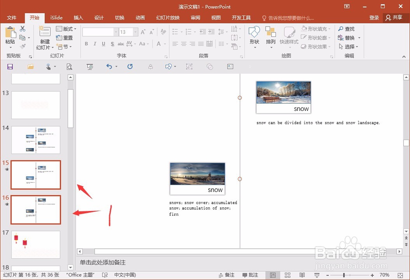
Task: Switch to the Animations (动画) tab
Action: click(140, 18)
